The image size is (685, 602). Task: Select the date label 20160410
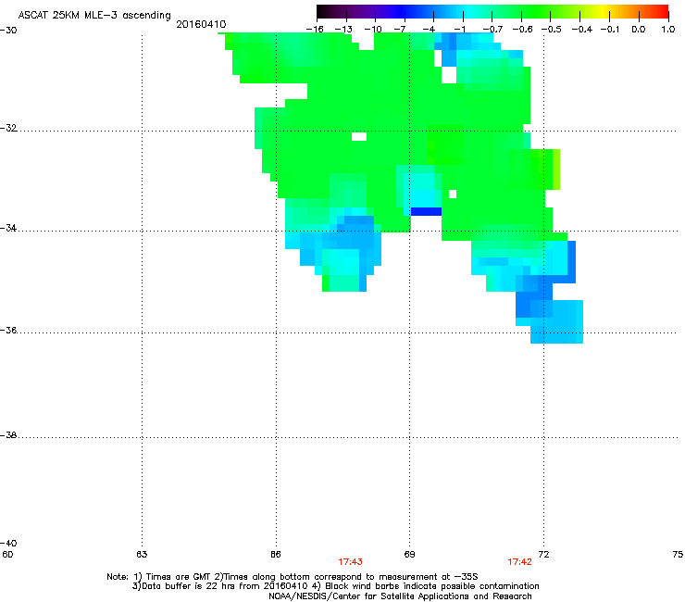[x=201, y=24]
